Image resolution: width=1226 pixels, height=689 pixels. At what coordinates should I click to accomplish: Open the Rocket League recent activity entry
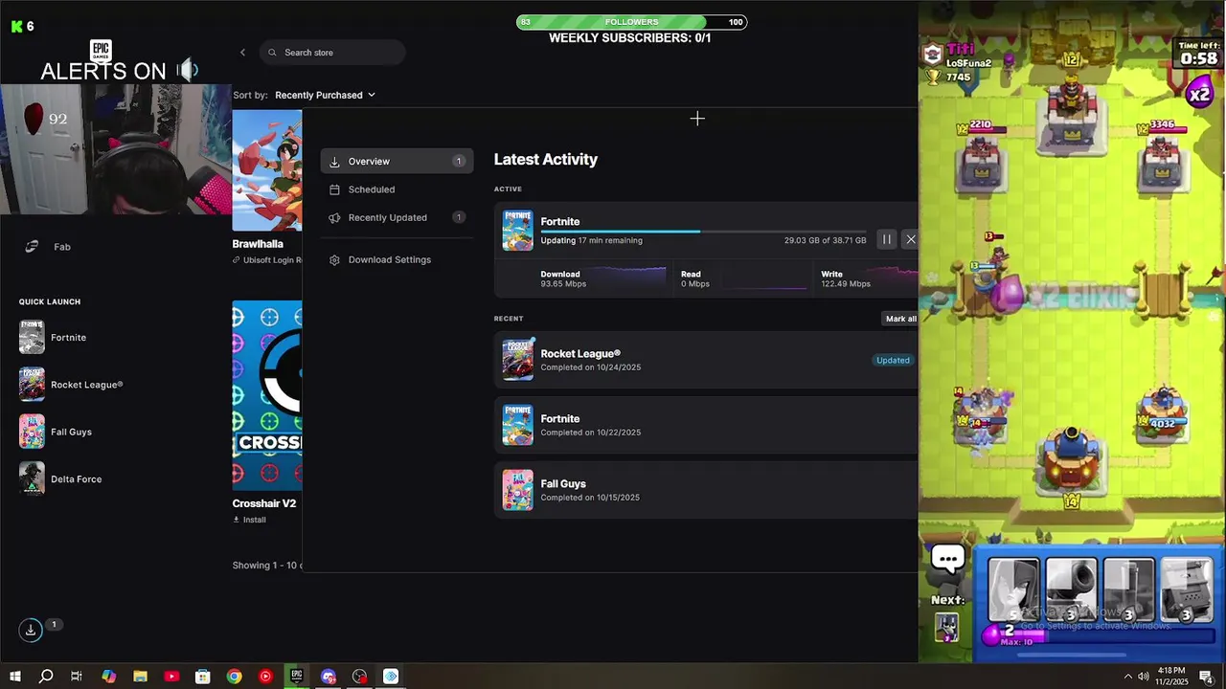pos(706,360)
